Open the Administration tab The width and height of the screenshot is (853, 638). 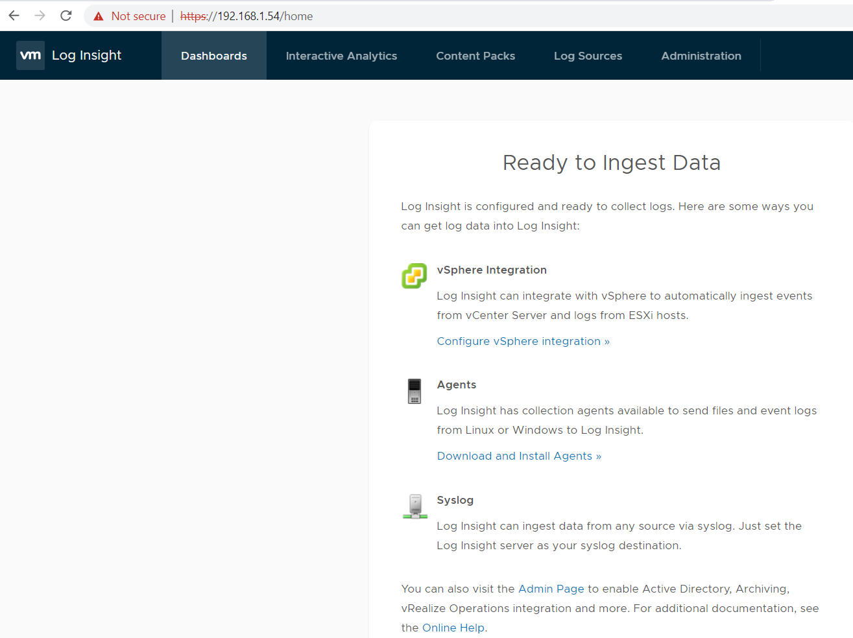(701, 56)
